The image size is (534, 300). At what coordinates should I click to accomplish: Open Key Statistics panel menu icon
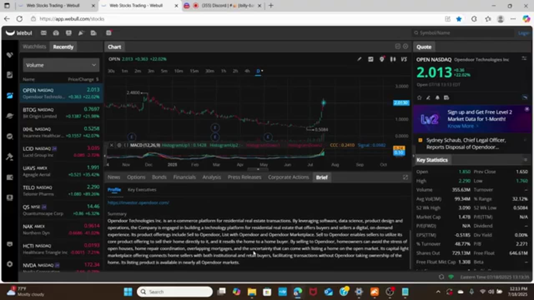(525, 160)
